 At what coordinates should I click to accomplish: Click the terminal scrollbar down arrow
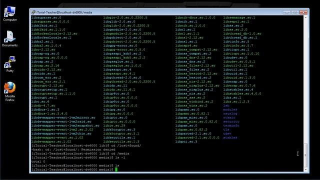[x=305, y=169]
